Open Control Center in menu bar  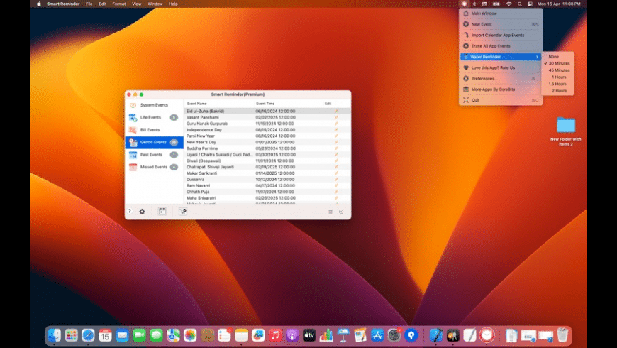click(x=530, y=4)
